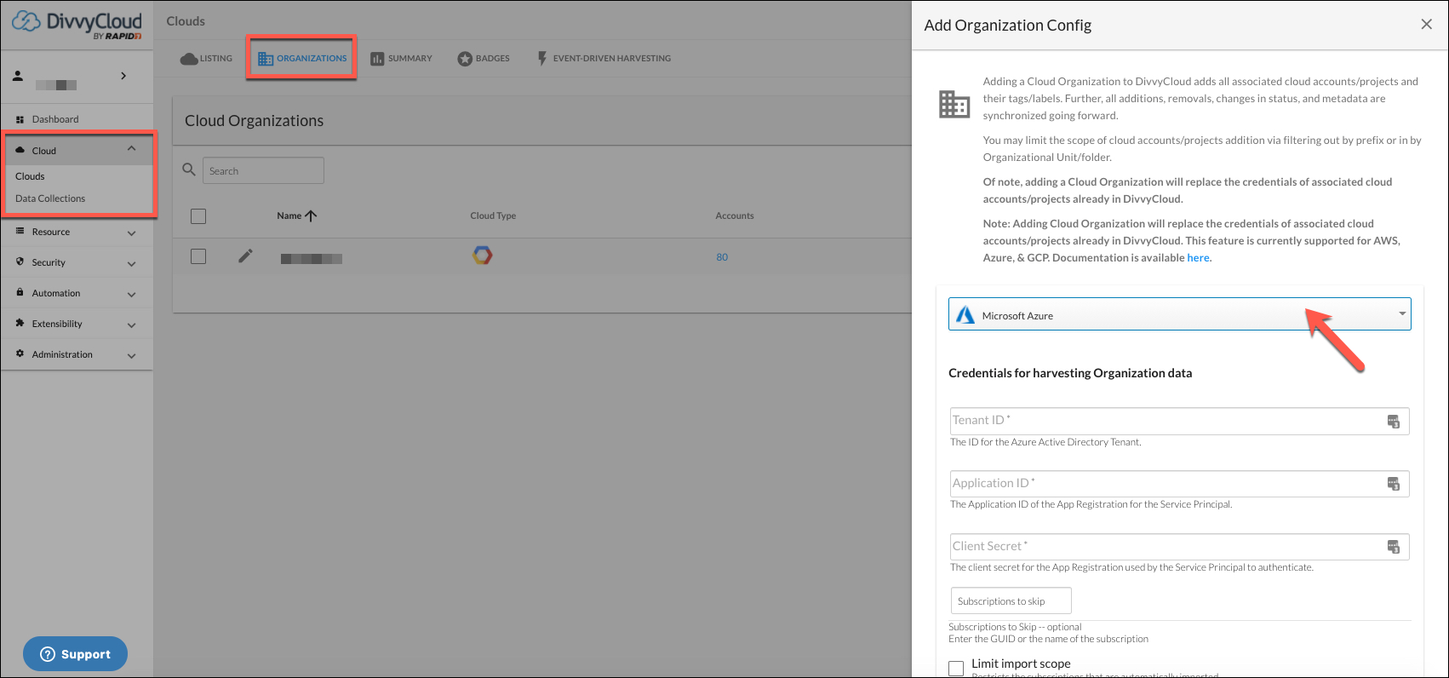Click the Dashboard grid icon
The image size is (1449, 678).
(x=20, y=119)
